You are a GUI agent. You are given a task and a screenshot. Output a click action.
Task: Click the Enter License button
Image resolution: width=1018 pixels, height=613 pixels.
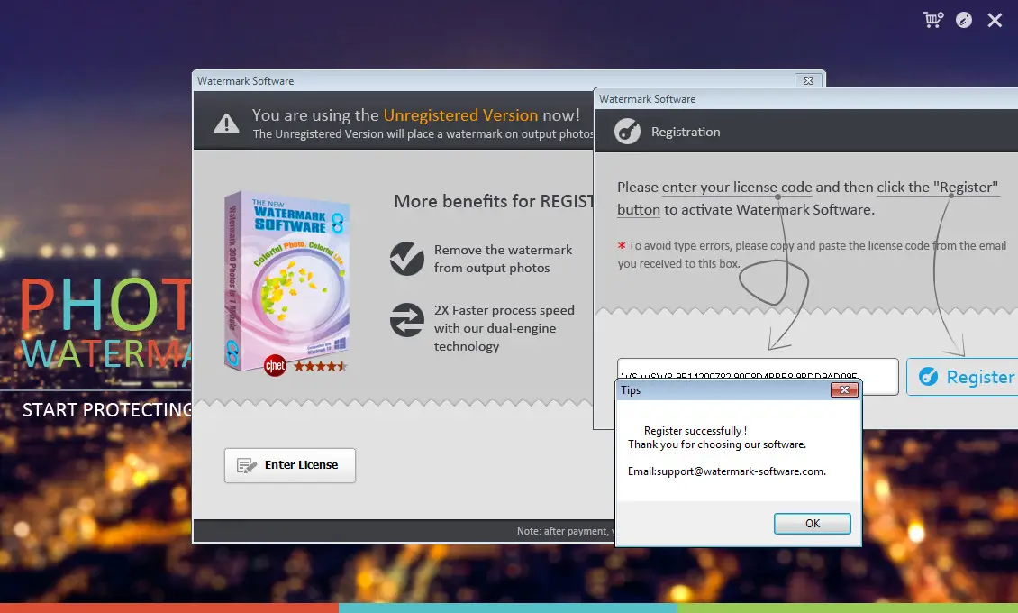tap(289, 465)
